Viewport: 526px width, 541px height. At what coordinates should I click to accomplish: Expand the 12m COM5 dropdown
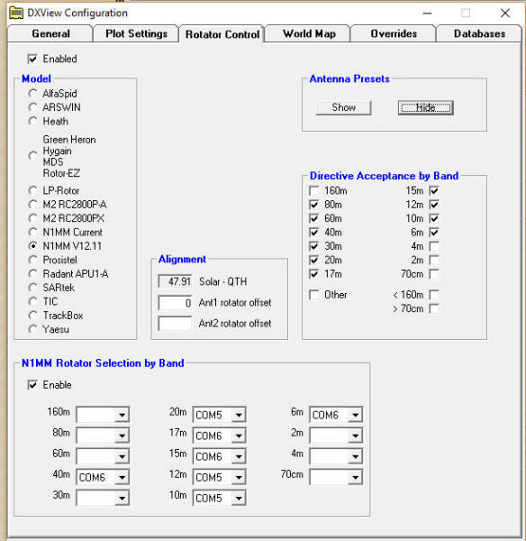coord(239,477)
